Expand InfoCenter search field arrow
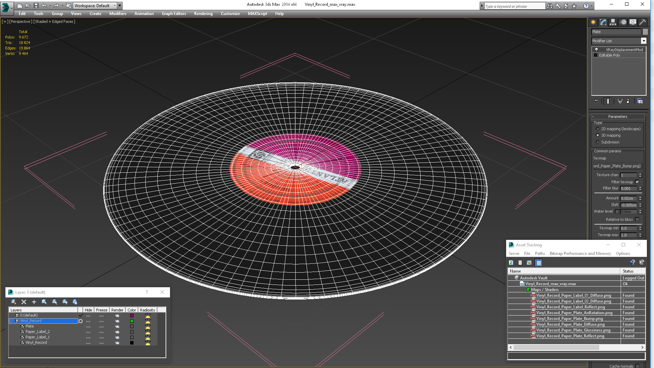654x368 pixels. point(482,6)
